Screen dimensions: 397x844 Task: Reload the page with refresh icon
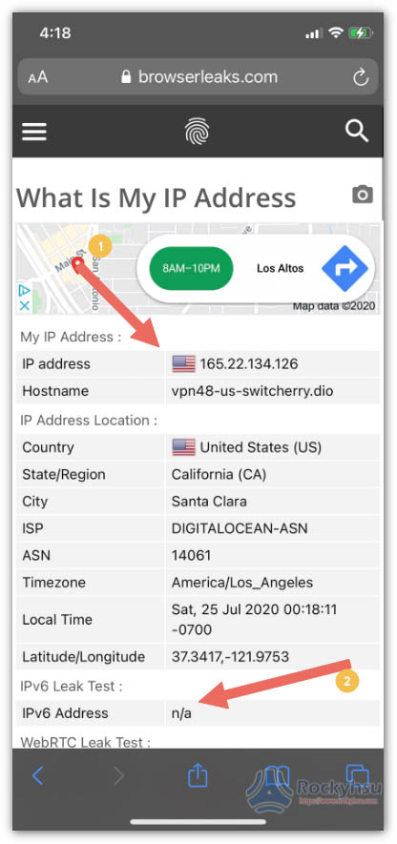pyautogui.click(x=361, y=77)
